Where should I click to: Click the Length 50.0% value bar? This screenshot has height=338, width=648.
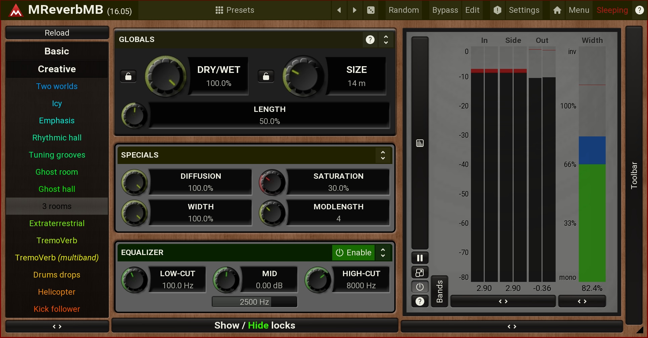pyautogui.click(x=269, y=116)
